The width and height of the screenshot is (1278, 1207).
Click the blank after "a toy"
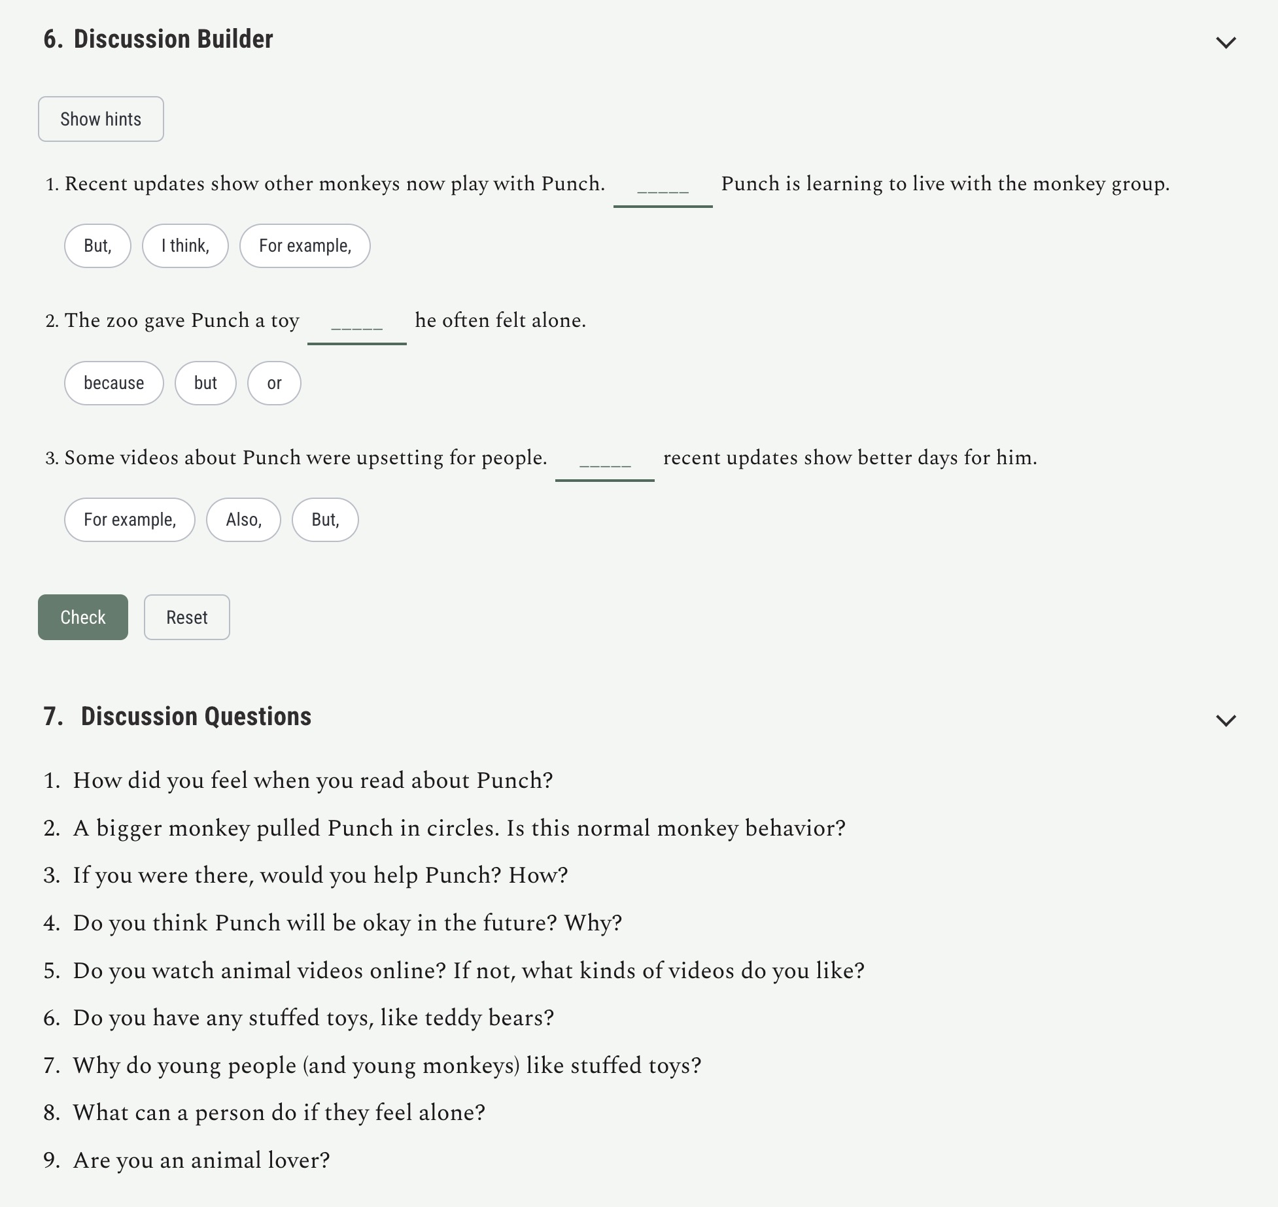pyautogui.click(x=357, y=326)
